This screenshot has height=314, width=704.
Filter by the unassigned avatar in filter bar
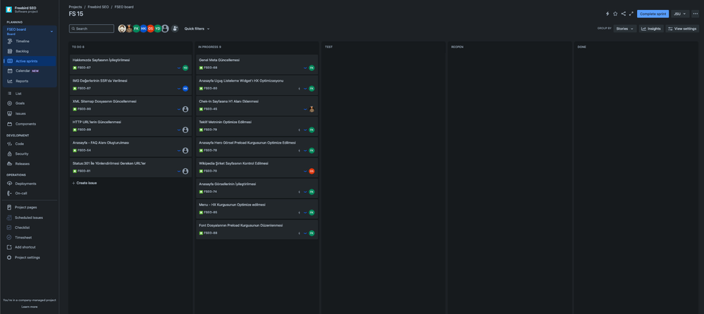click(165, 29)
